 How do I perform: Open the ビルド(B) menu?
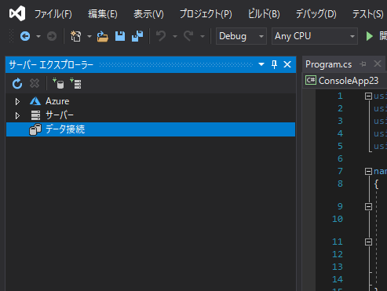coord(264,14)
